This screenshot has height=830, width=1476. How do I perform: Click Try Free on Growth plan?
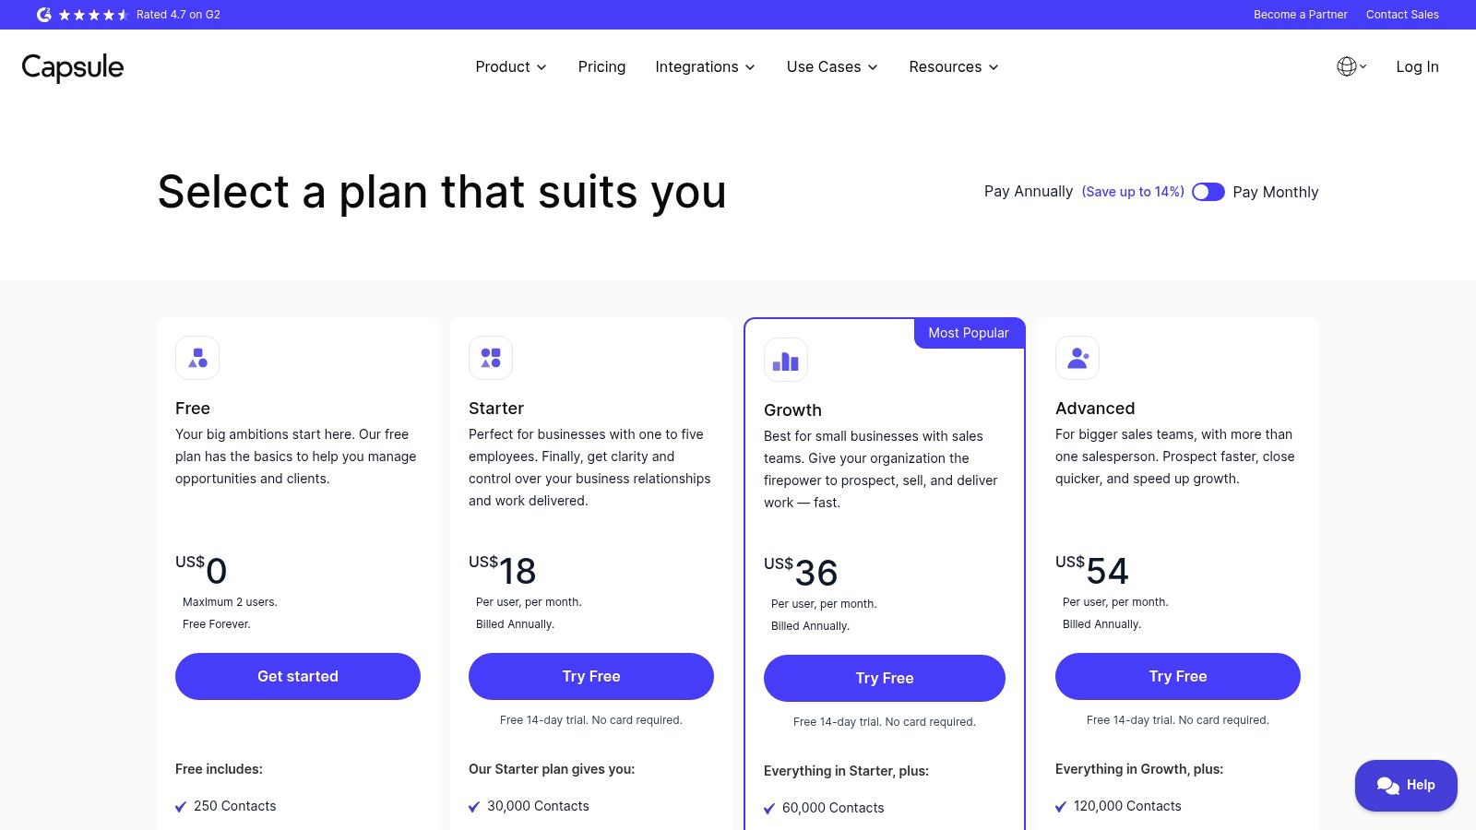tap(885, 678)
